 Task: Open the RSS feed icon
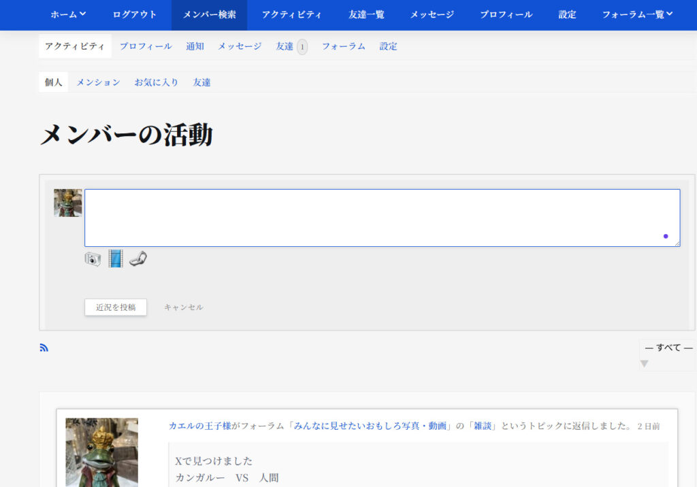click(44, 347)
